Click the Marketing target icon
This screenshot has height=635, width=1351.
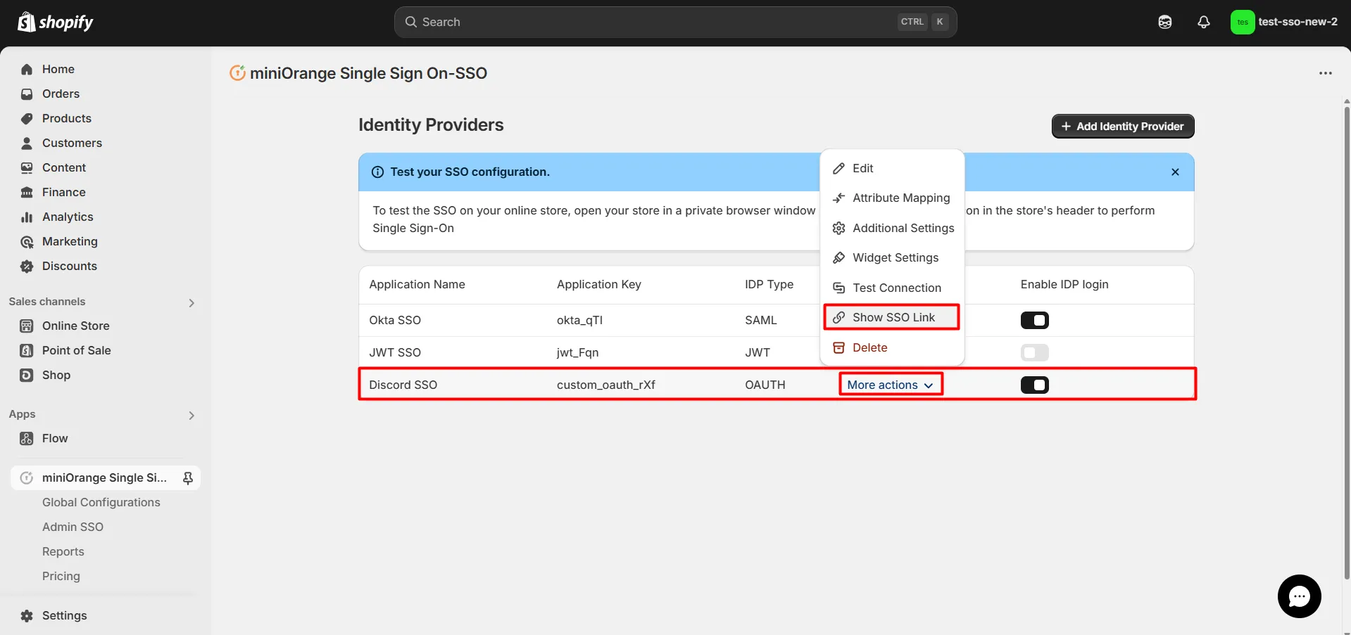(x=27, y=242)
